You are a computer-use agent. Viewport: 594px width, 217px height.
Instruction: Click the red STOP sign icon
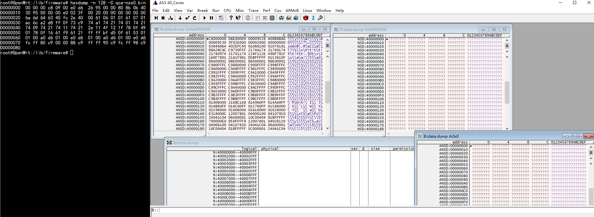point(248,18)
